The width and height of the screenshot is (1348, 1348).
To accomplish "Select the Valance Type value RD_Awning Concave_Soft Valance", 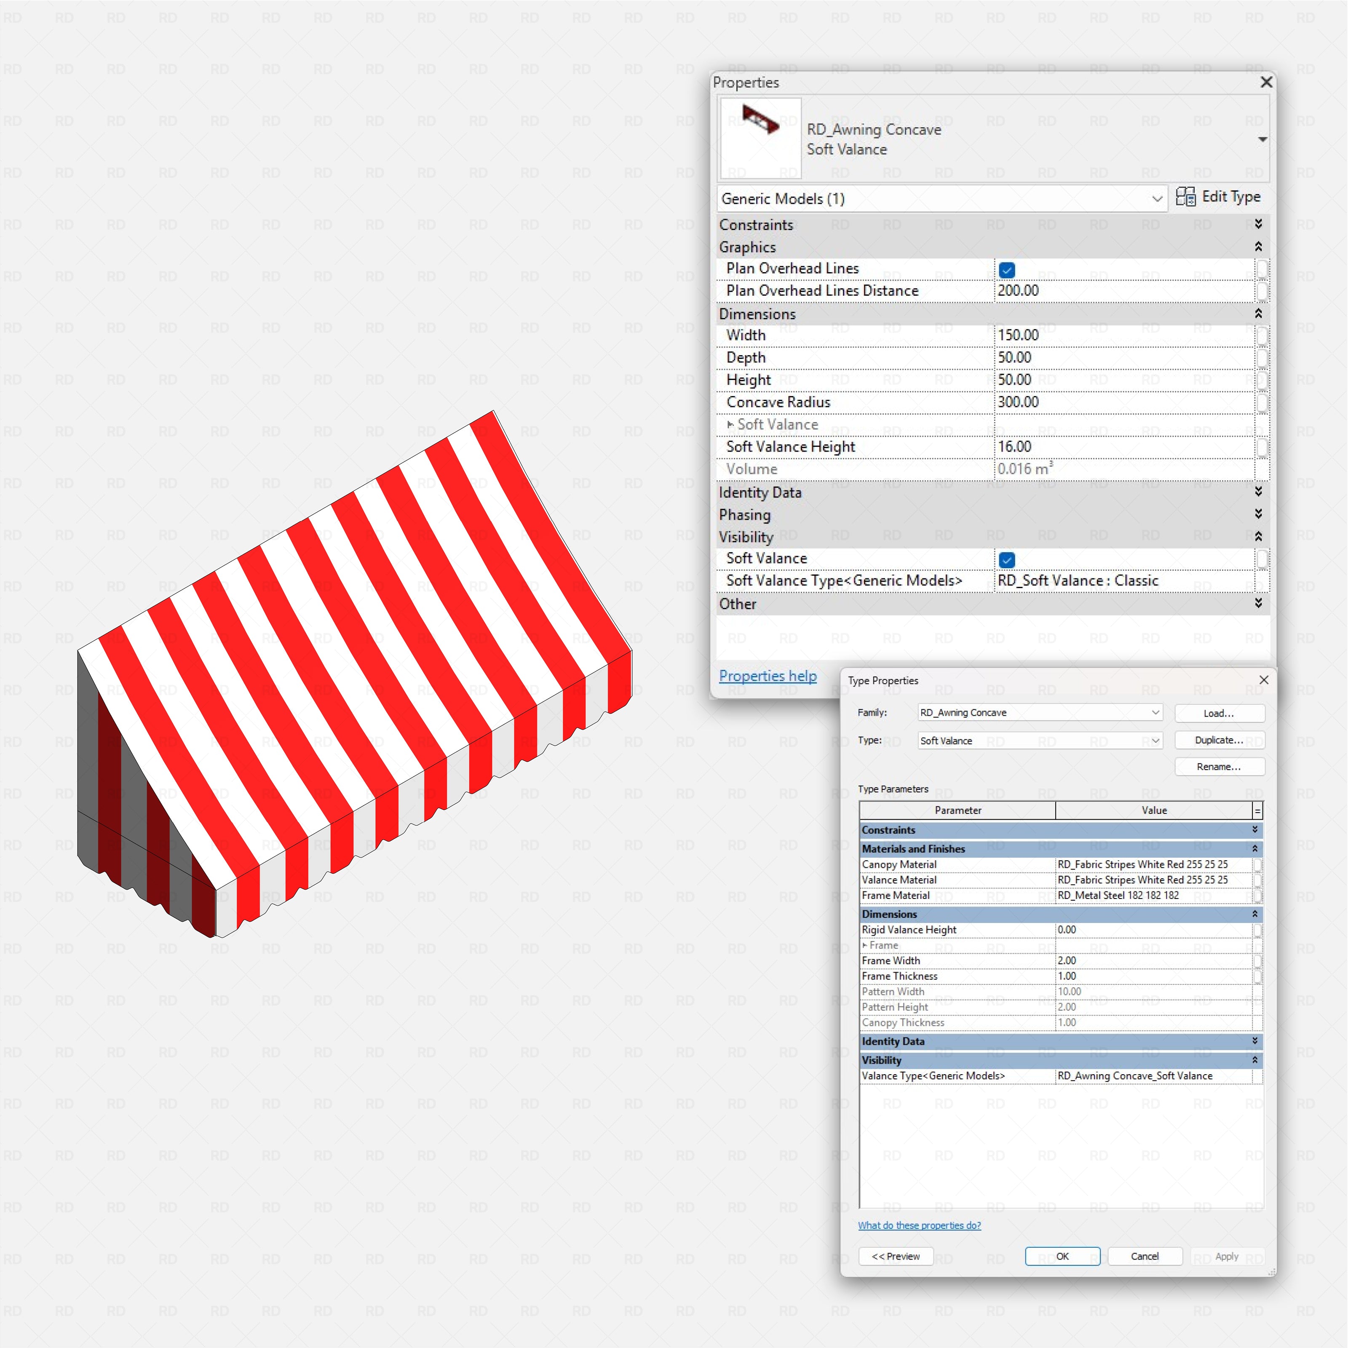I will click(x=1154, y=1076).
